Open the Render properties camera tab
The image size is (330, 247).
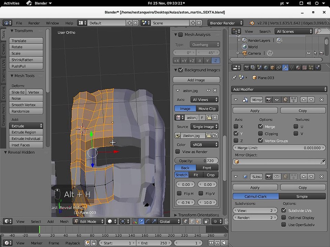(247, 68)
